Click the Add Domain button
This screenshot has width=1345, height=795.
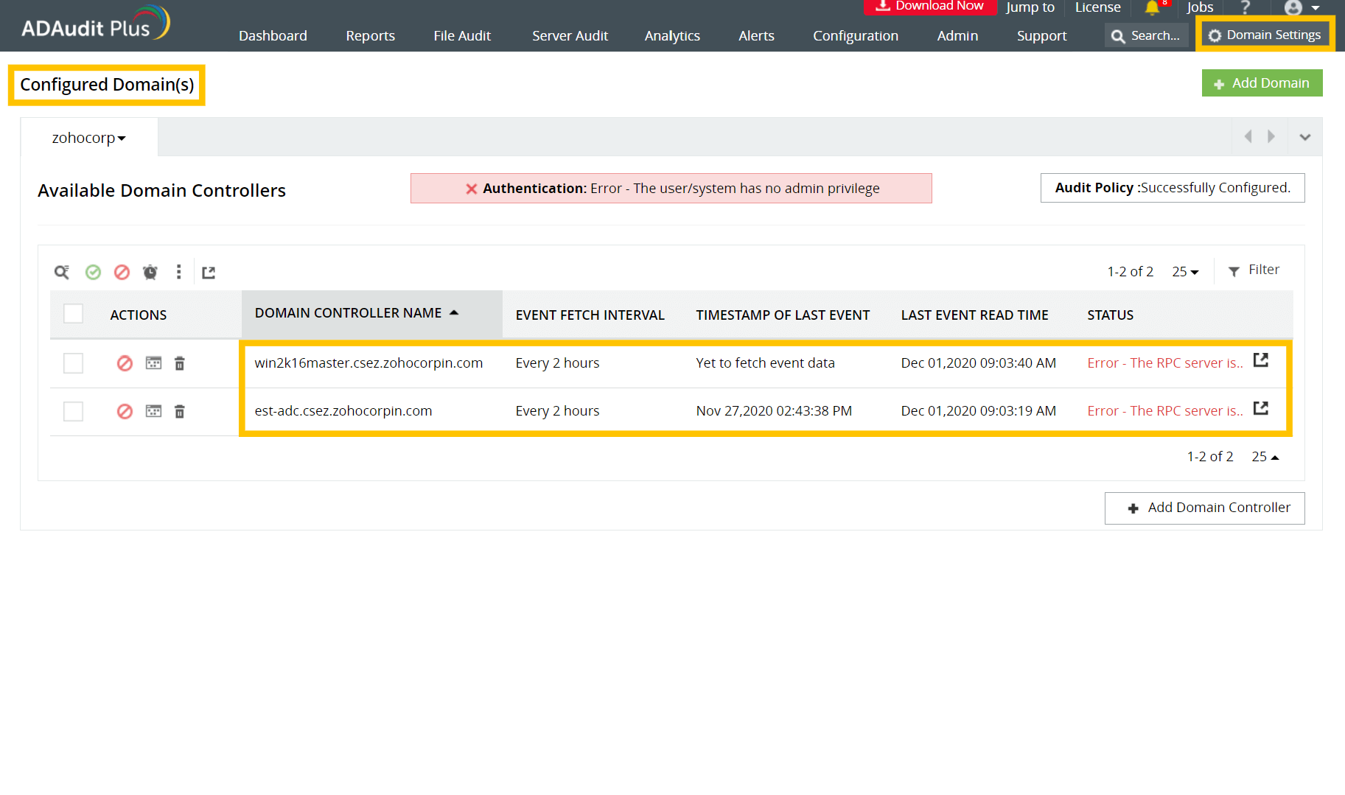1262,83
